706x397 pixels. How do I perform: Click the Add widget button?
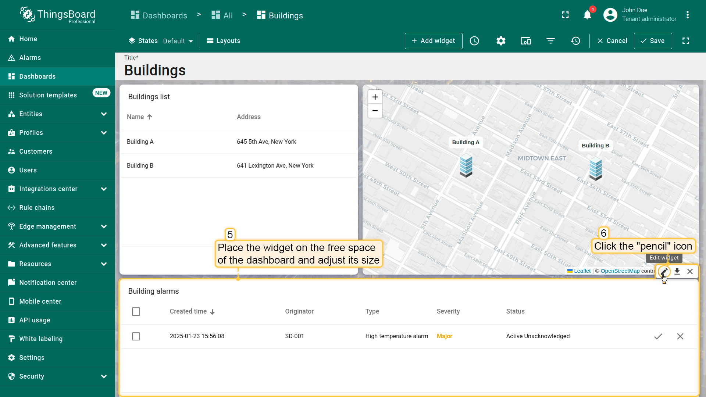(434, 41)
